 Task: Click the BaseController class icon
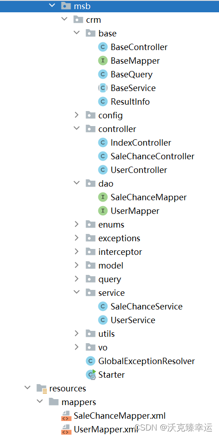pos(103,47)
